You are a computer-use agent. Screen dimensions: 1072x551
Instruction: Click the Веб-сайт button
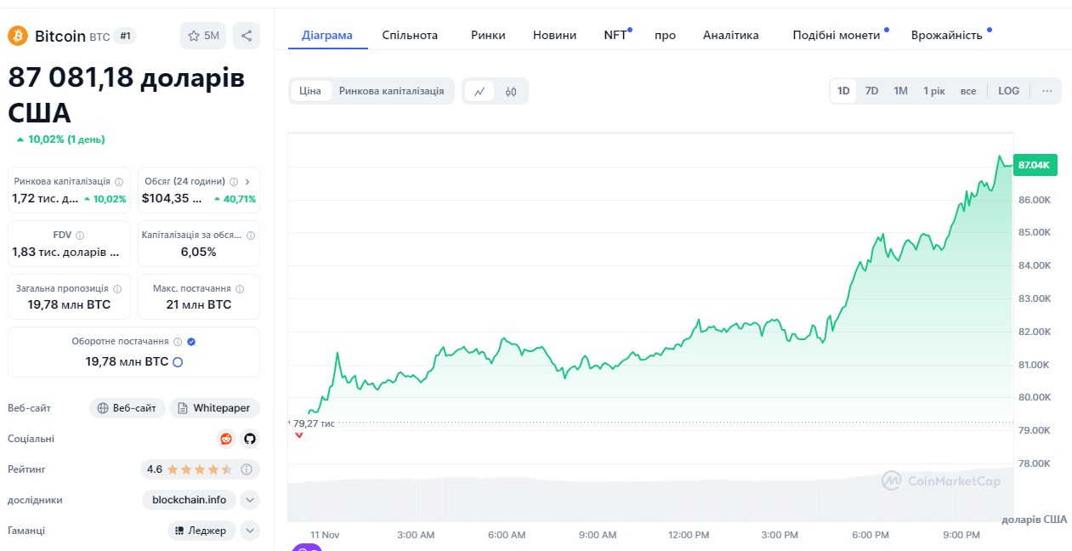click(127, 408)
